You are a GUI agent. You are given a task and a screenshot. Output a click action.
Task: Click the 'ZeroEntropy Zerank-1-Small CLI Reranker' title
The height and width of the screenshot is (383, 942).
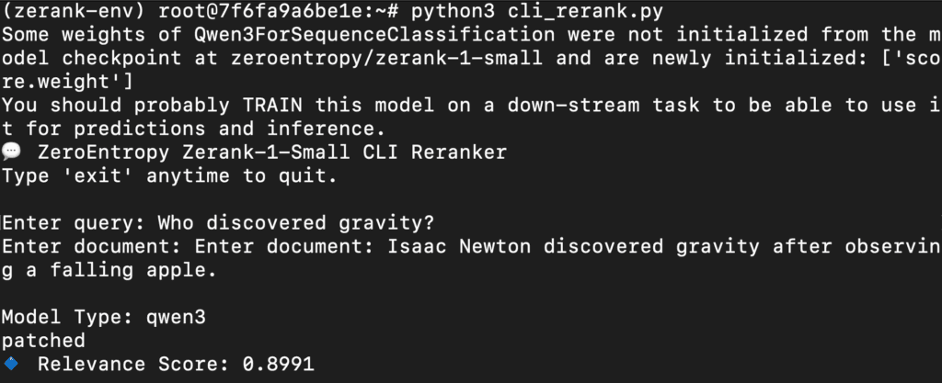pos(272,152)
